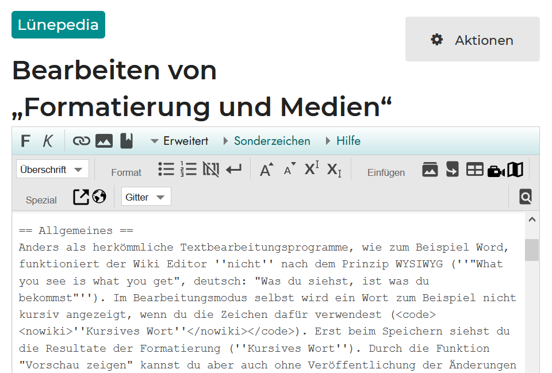Make text superscript
This screenshot has height=373, width=552.
[x=311, y=169]
